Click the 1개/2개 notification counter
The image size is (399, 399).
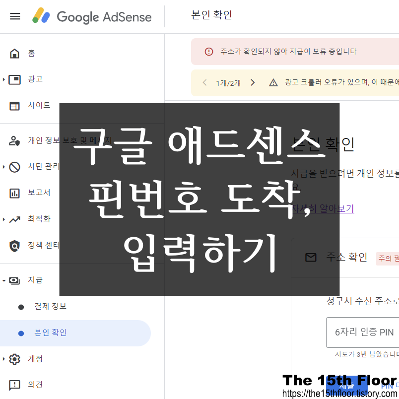[228, 83]
